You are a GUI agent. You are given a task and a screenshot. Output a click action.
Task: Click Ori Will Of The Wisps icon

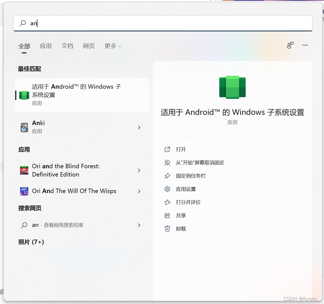coord(24,191)
